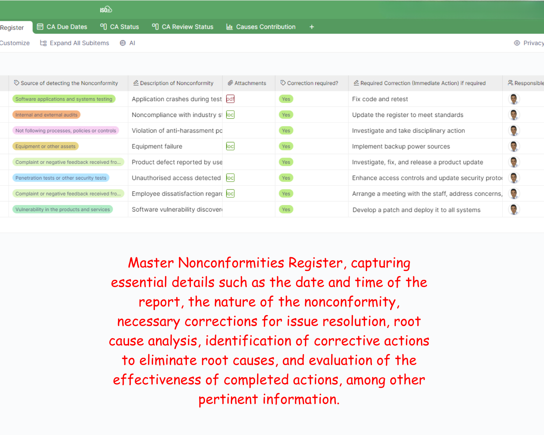Expand All Subitems in the toolbar
The width and height of the screenshot is (544, 435).
pyautogui.click(x=74, y=43)
